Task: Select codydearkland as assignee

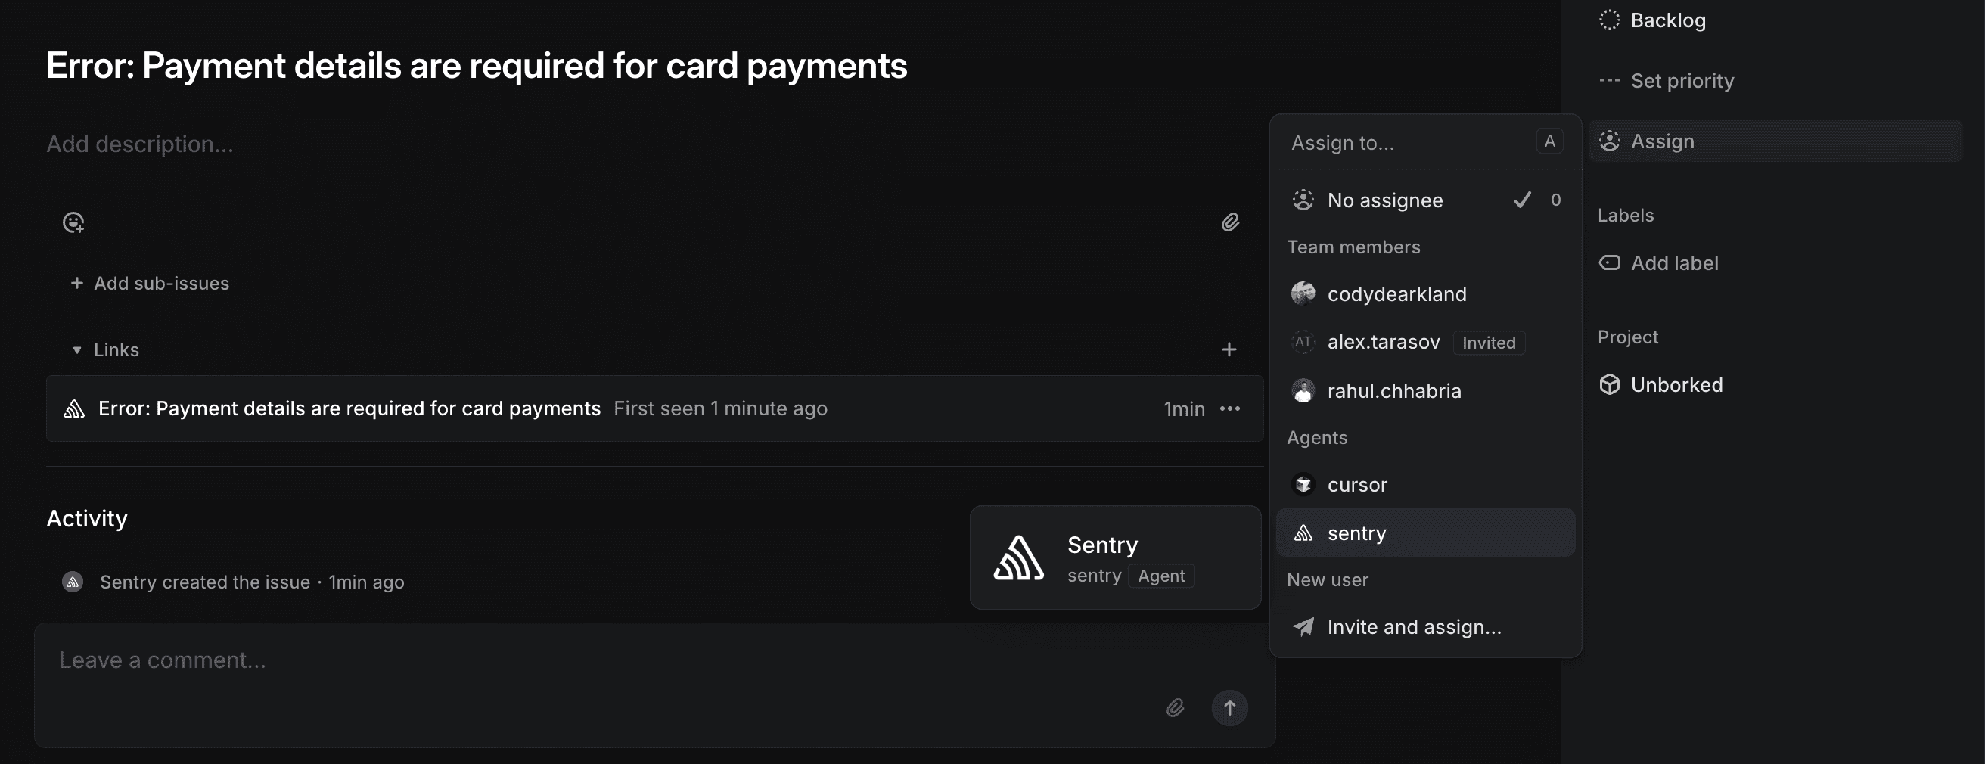Action: tap(1397, 293)
